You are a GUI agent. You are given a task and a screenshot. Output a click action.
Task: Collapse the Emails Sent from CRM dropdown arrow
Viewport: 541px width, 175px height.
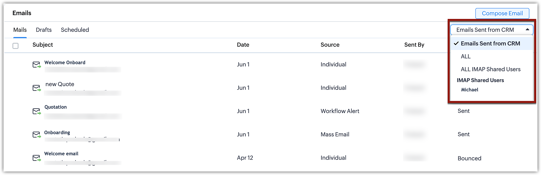pos(527,29)
